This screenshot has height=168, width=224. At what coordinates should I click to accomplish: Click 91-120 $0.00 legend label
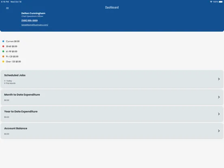[12, 56]
